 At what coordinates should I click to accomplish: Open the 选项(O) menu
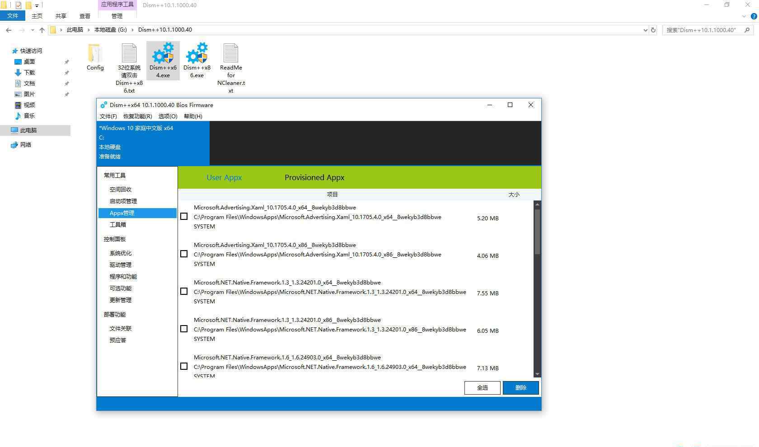click(x=168, y=116)
